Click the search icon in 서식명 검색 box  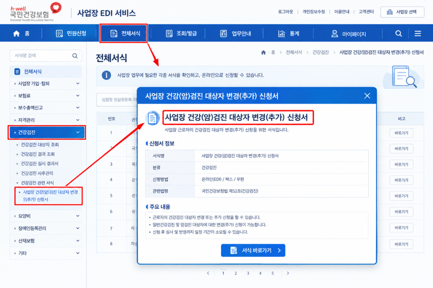click(75, 56)
